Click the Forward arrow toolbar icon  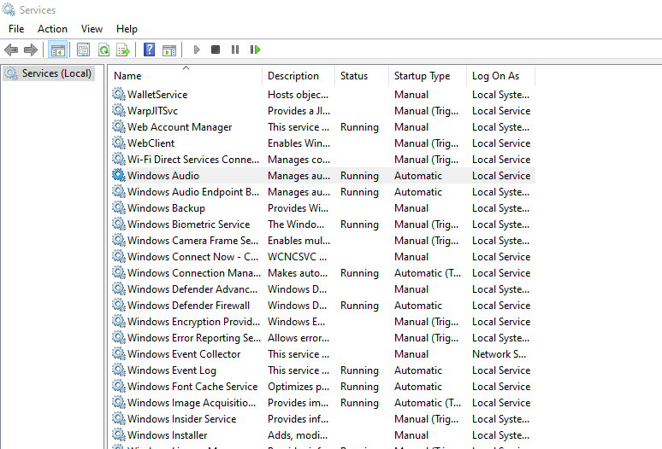point(31,50)
